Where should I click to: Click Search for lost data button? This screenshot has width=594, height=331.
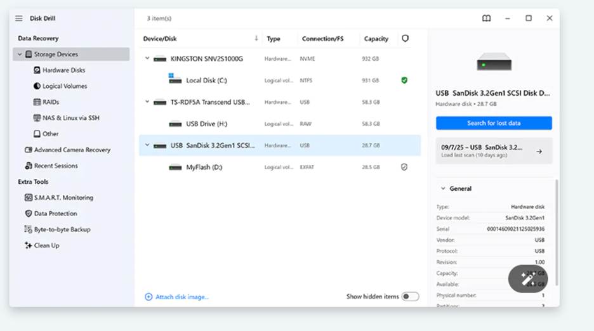[494, 123]
